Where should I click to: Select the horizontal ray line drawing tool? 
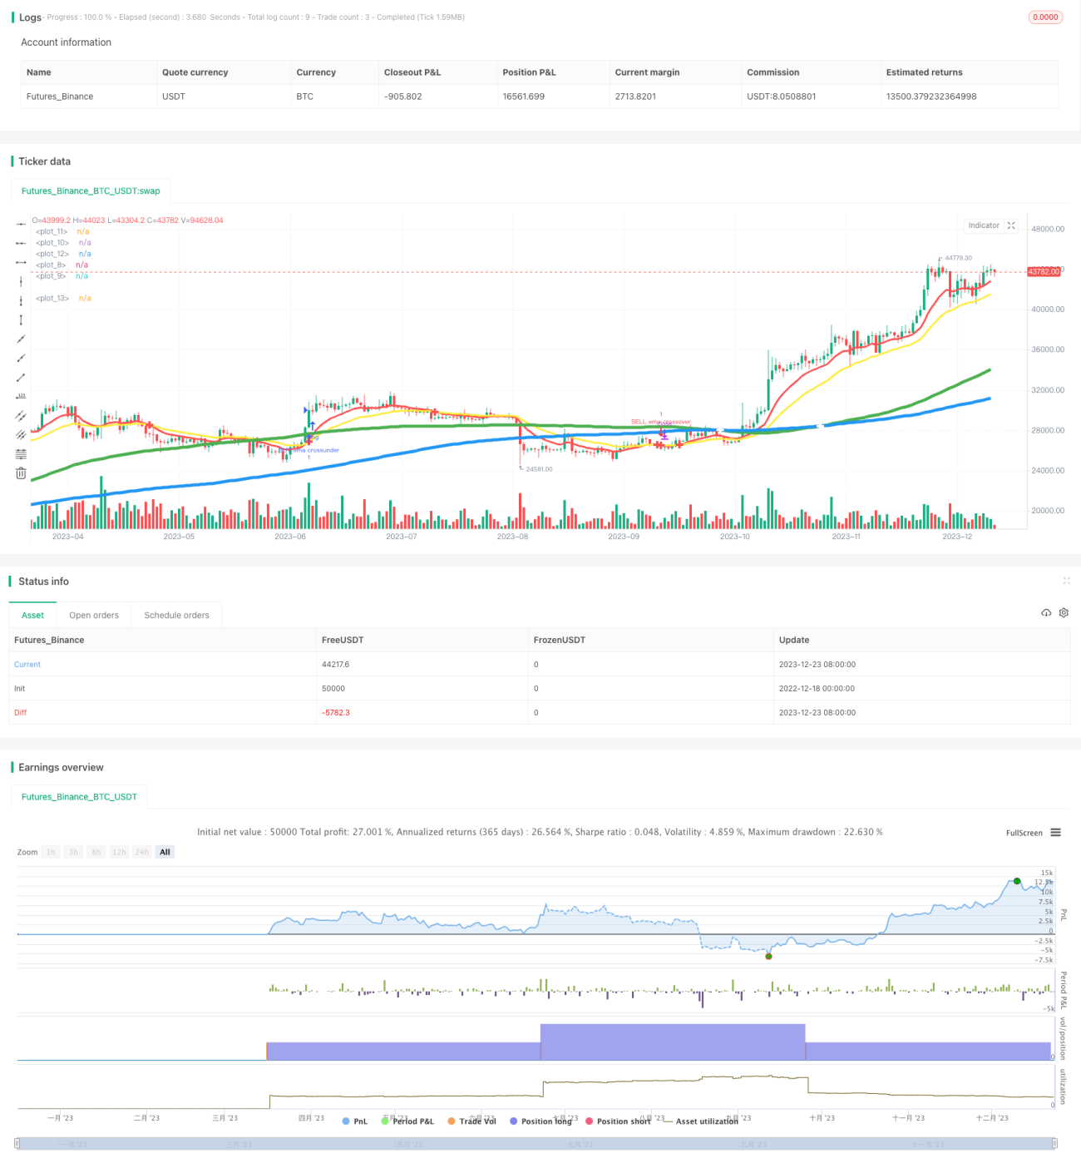21,224
